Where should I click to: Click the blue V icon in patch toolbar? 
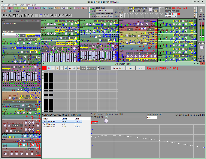(x=41, y=15)
